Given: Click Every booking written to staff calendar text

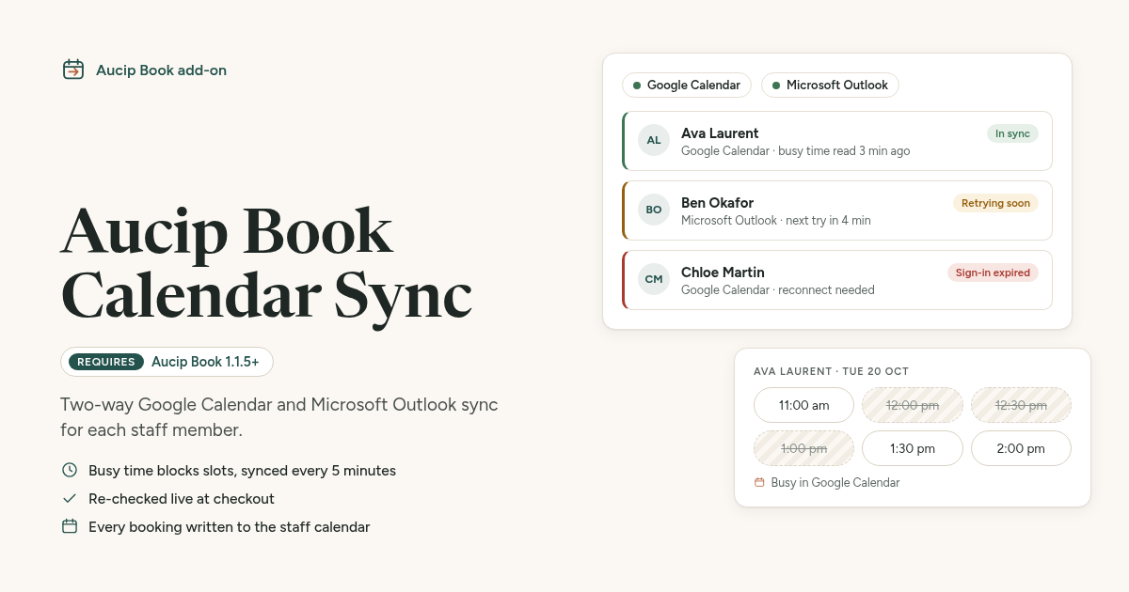Looking at the screenshot, I should tap(230, 526).
